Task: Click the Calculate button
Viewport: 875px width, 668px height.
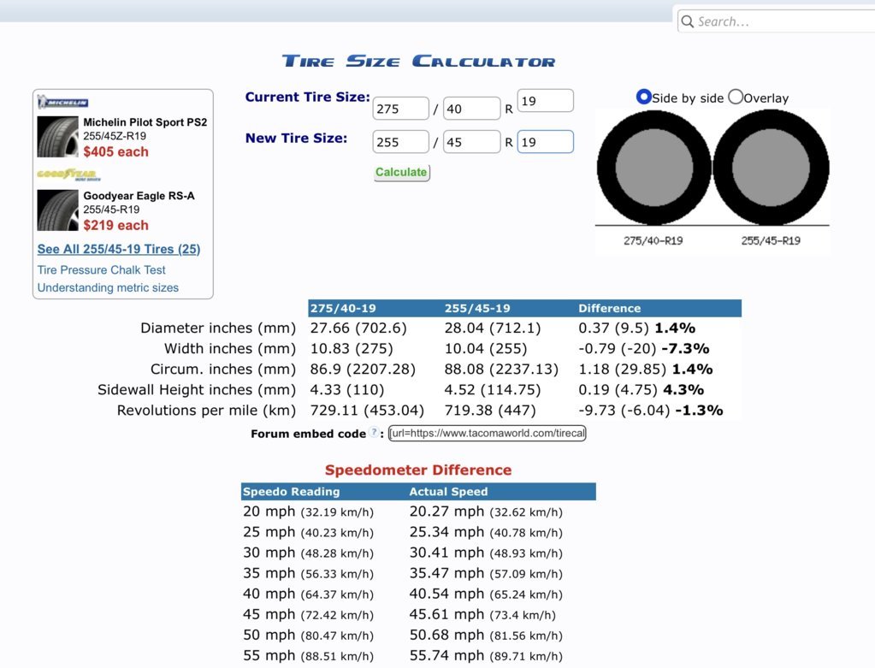Action: pos(401,173)
